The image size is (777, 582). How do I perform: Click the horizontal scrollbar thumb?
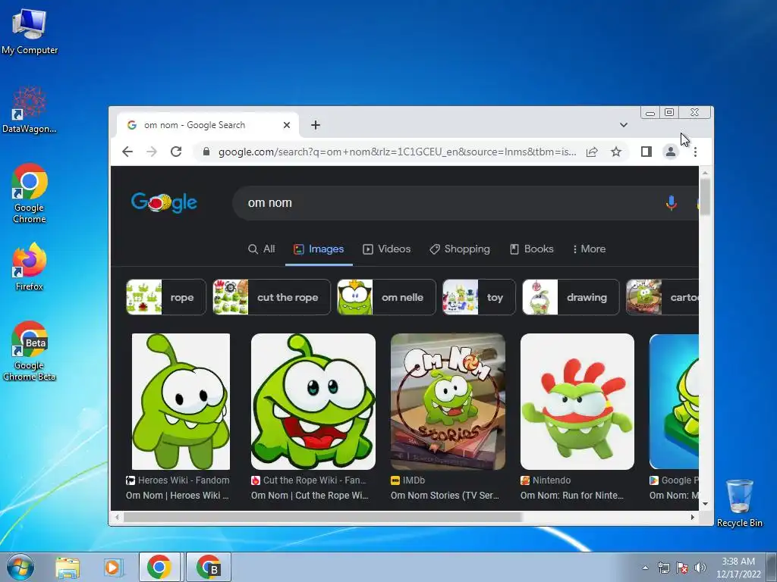tap(322, 517)
